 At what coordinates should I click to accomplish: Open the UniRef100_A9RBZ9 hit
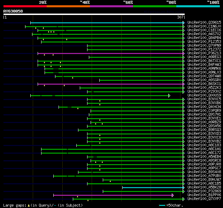coord(204,122)
